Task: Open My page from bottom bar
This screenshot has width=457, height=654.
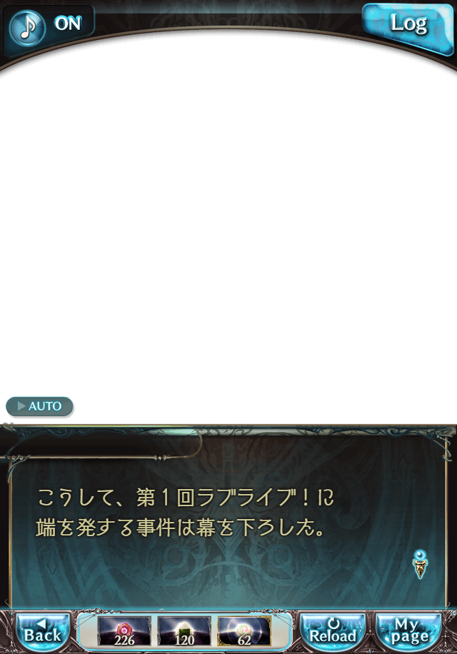Action: 409,632
